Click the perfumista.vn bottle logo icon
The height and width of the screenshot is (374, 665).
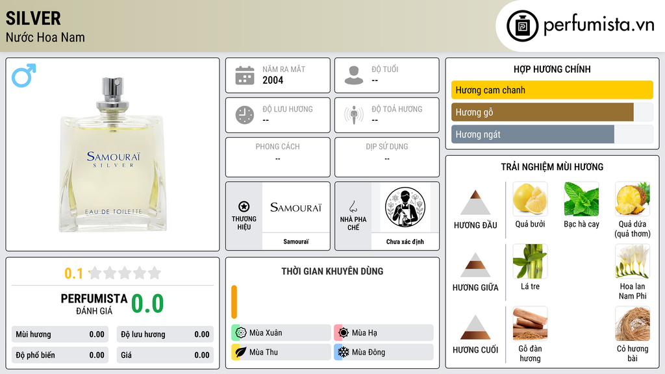(523, 26)
